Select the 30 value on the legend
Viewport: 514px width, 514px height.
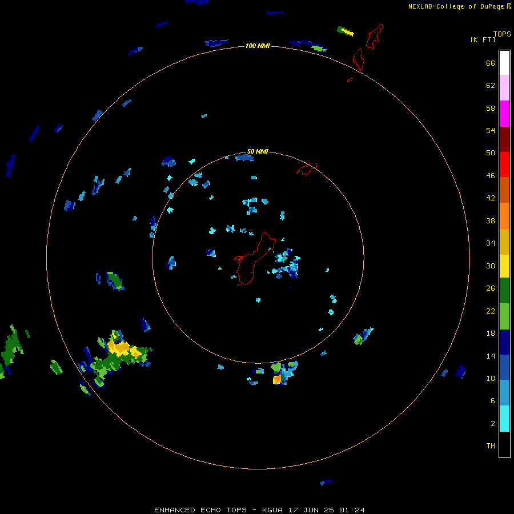point(491,266)
